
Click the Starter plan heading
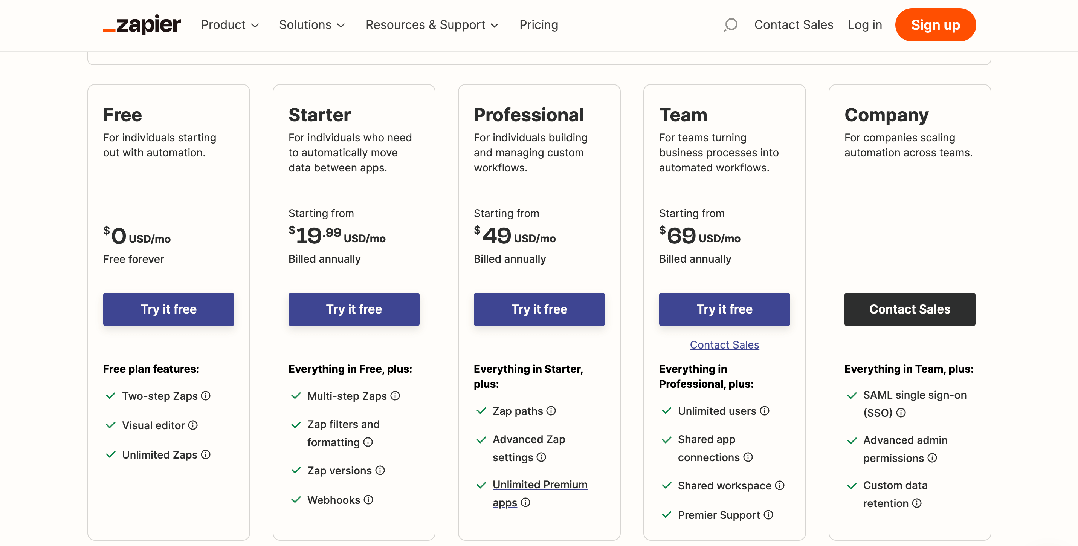pos(320,115)
